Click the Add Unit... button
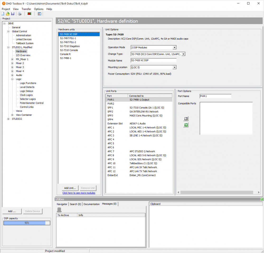The width and height of the screenshot is (264, 253). coord(70,188)
